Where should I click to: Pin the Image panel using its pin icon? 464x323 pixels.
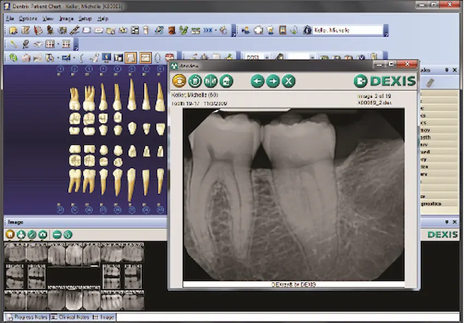click(448, 222)
